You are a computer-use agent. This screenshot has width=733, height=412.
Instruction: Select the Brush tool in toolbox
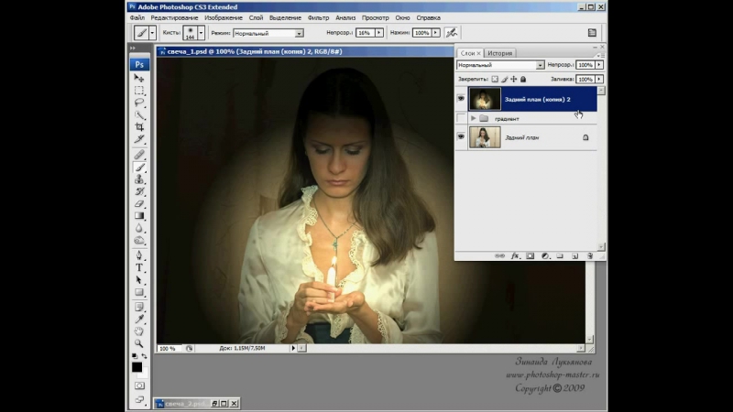click(139, 168)
